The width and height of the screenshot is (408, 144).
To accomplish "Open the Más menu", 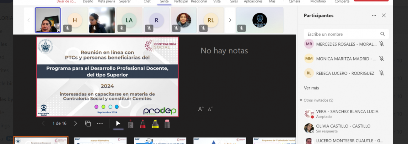I will pos(272,2).
